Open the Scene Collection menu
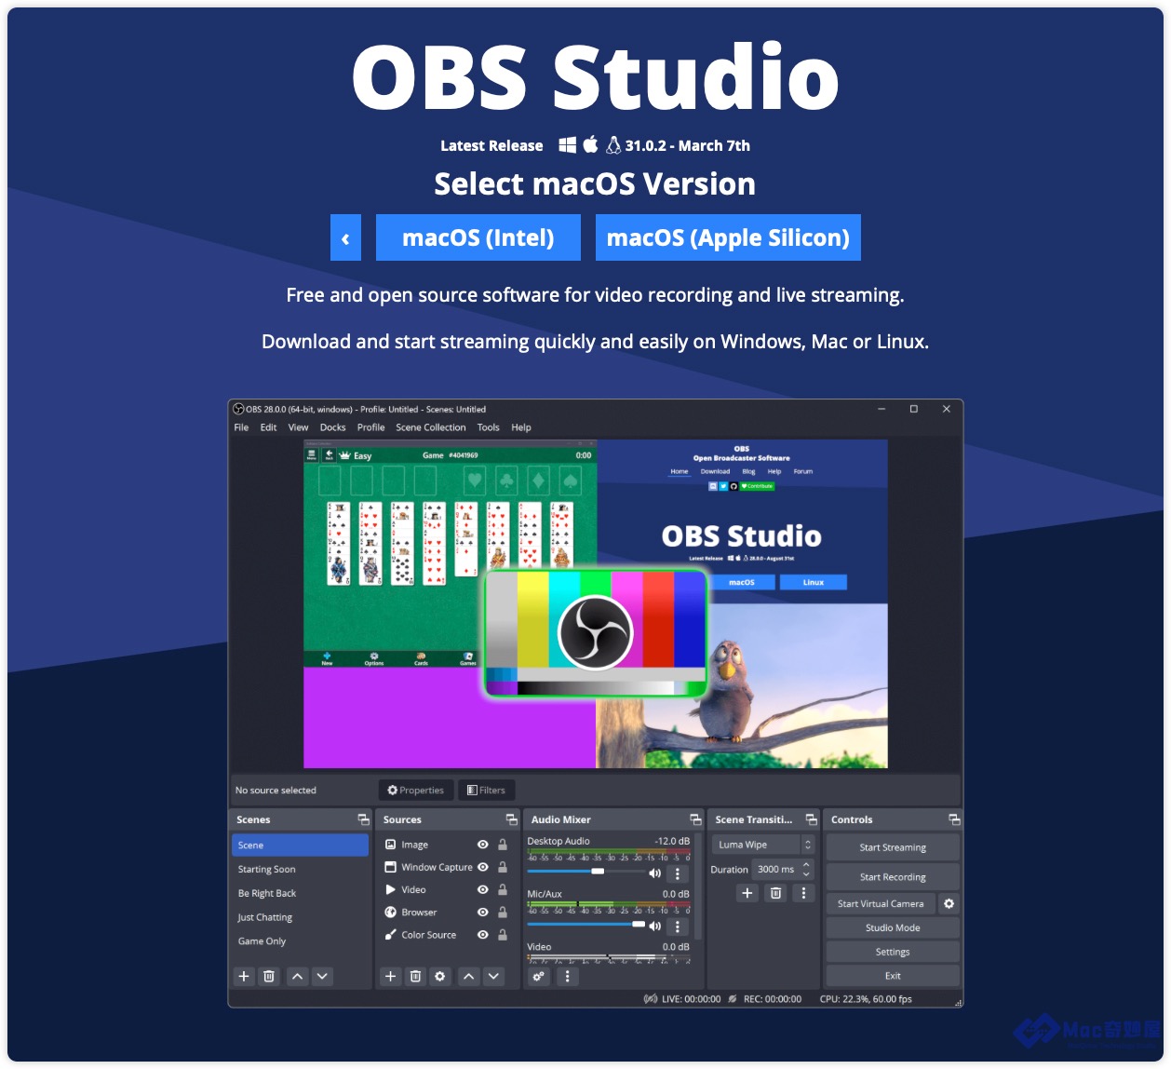This screenshot has width=1171, height=1069. [430, 427]
